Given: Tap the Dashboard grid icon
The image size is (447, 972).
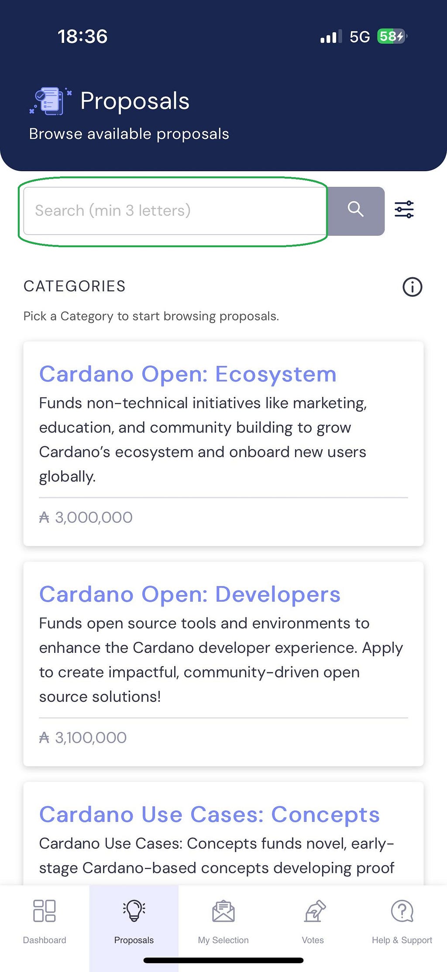Looking at the screenshot, I should click(x=45, y=910).
